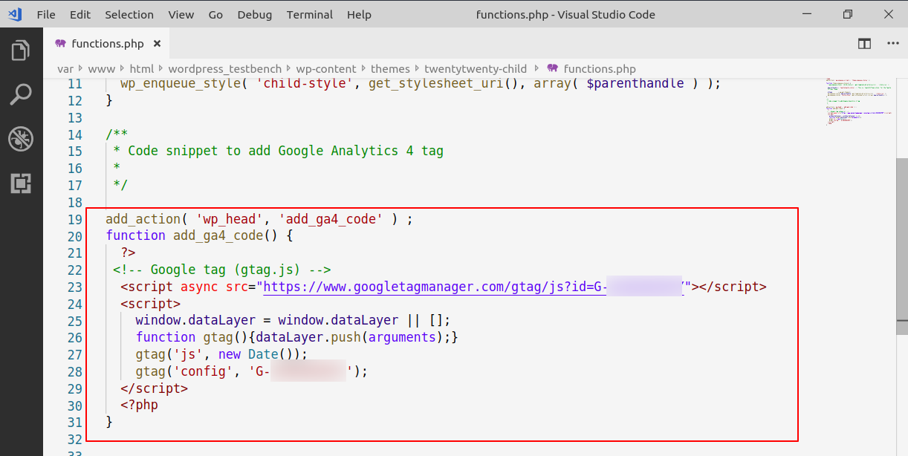Image resolution: width=908 pixels, height=456 pixels.
Task: Click the var breadcrumb item
Action: [x=65, y=68]
